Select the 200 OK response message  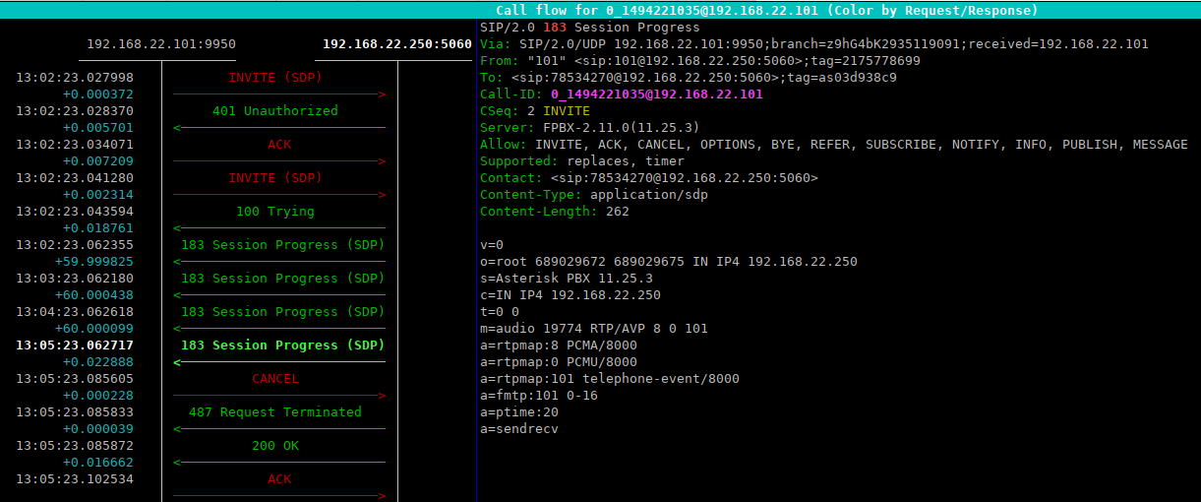click(275, 446)
